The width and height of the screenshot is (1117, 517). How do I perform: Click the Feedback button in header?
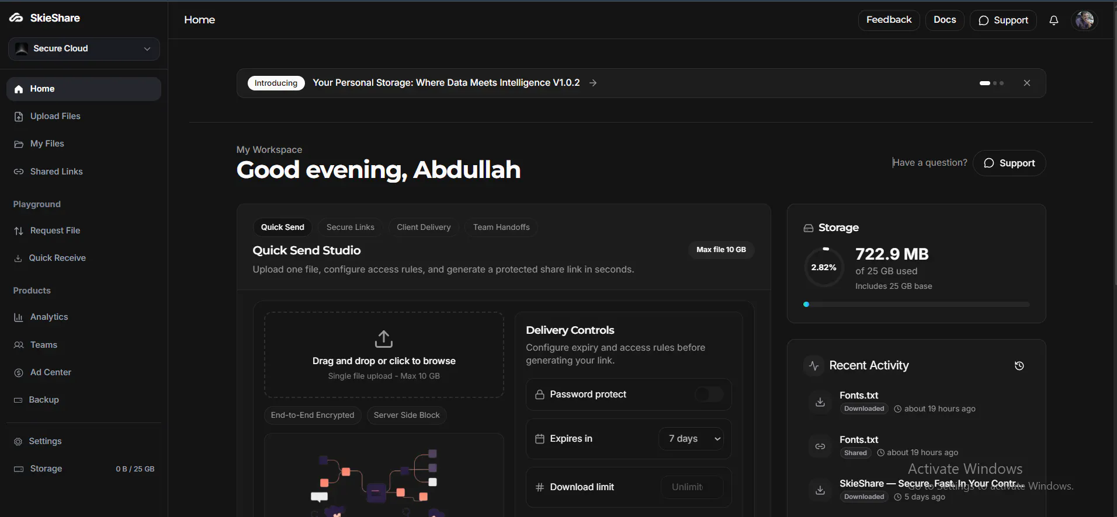tap(889, 20)
